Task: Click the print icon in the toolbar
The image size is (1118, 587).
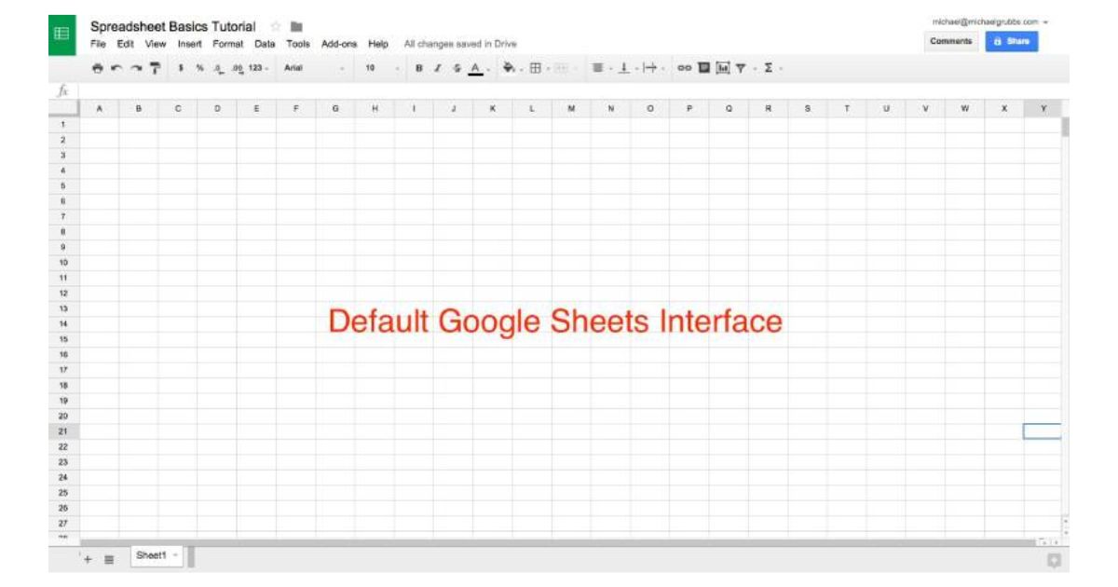Action: pyautogui.click(x=98, y=68)
